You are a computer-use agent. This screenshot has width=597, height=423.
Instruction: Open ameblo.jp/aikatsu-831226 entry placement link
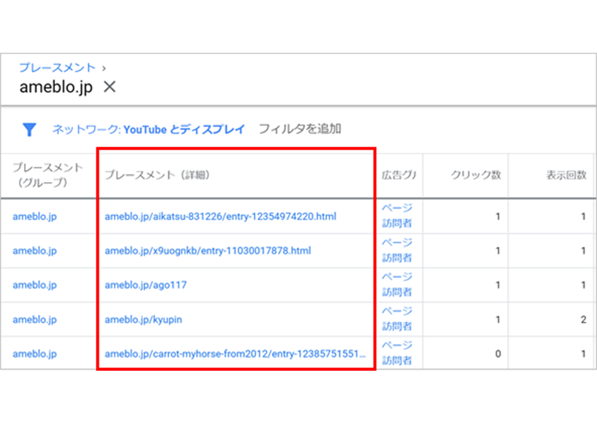(x=220, y=216)
